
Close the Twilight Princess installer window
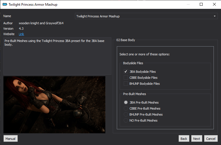pos(214,4)
